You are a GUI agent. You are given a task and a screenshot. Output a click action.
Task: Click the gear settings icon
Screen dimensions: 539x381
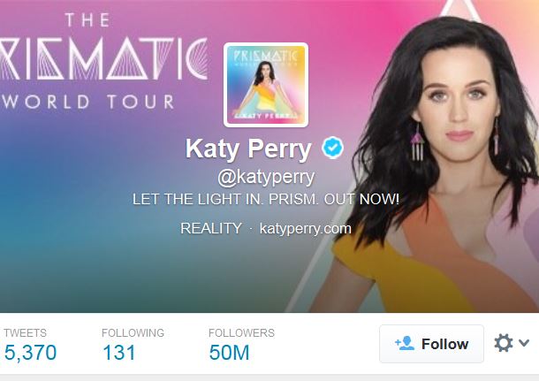[504, 343]
